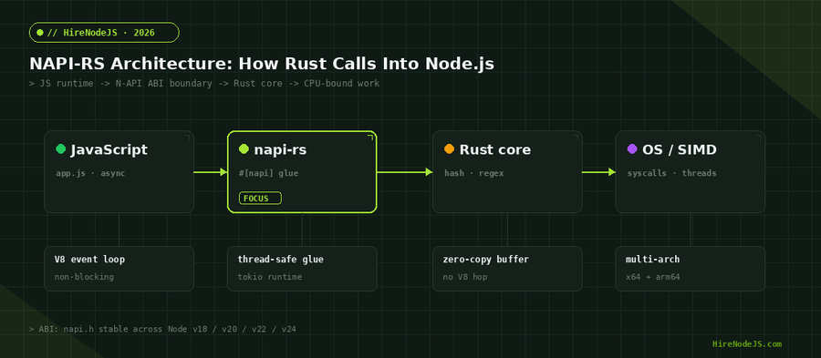Click the 'thread-safe glue' label
The width and height of the screenshot is (821, 358).
(x=280, y=260)
